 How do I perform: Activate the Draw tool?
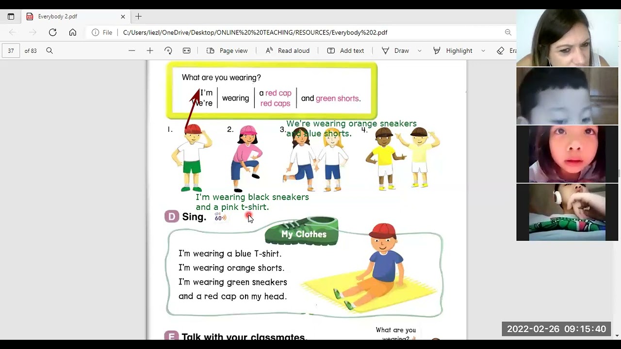click(395, 50)
